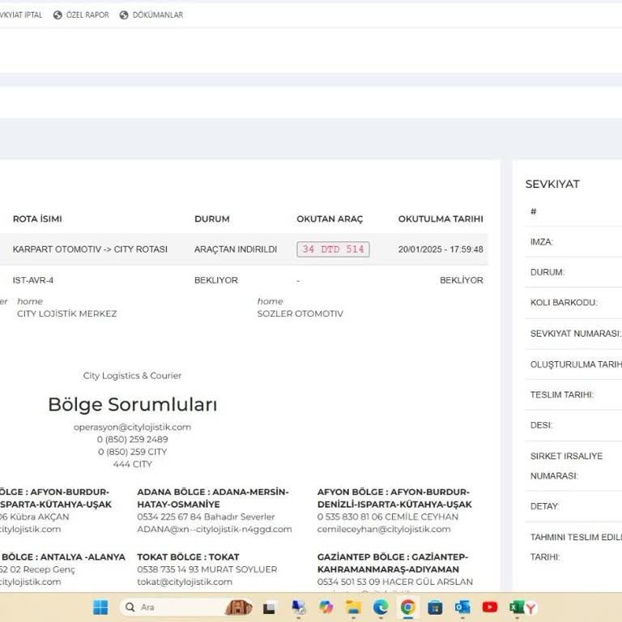Click the KOLI BARKODU field label

click(564, 303)
